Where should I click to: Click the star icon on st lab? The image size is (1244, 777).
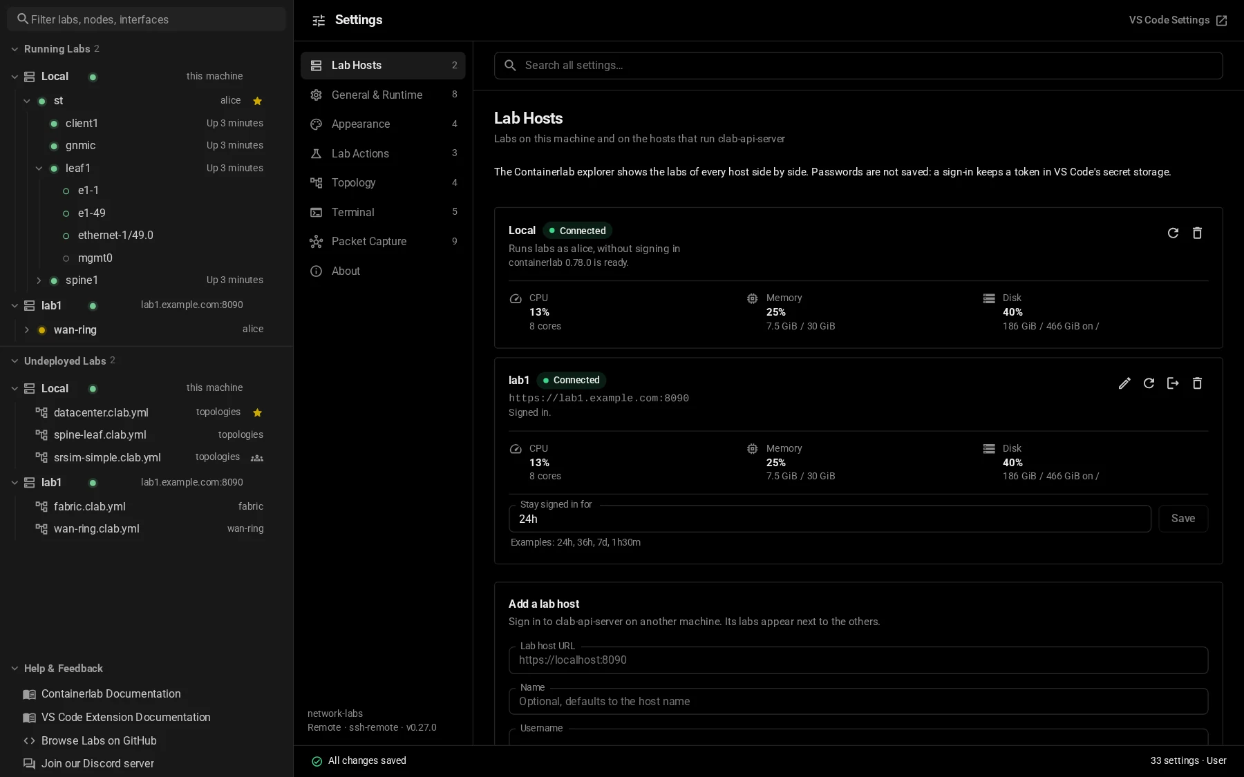(x=257, y=101)
